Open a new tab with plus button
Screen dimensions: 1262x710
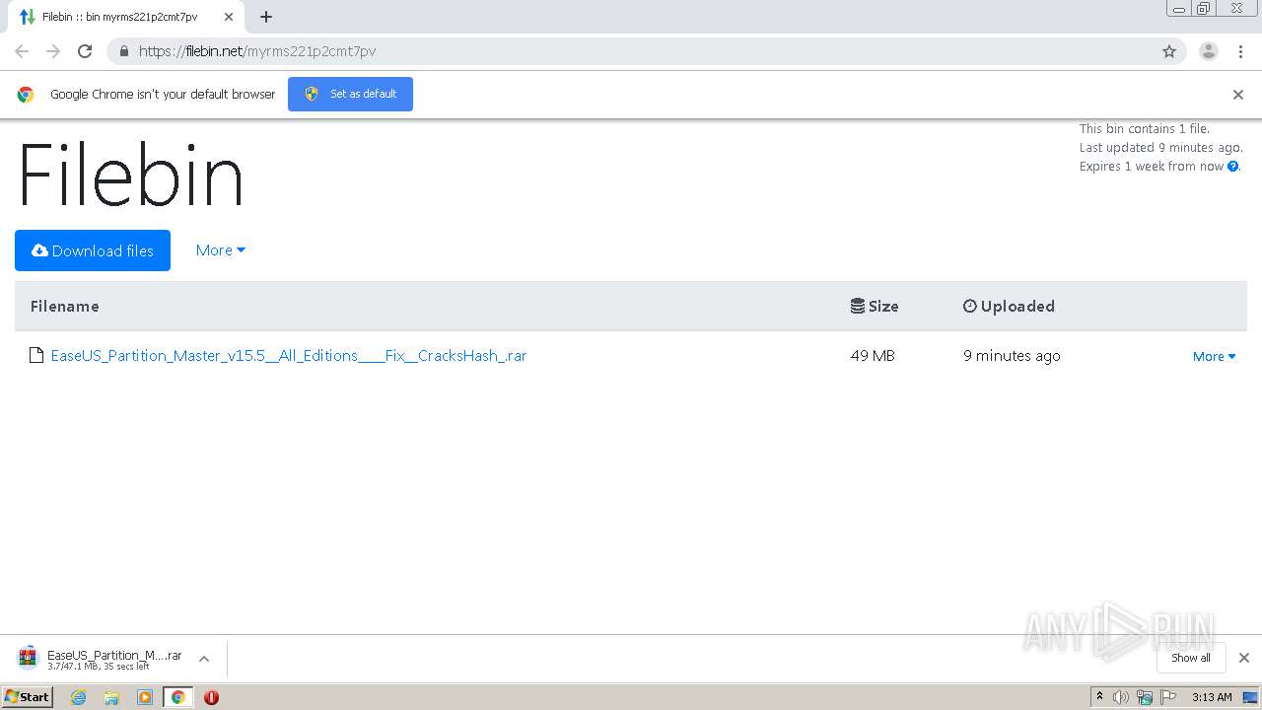[x=266, y=17]
